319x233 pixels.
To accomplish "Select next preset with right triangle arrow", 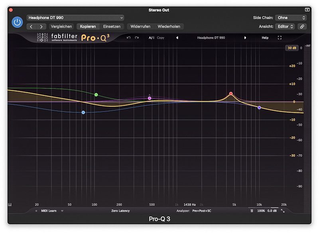I will tap(245, 38).
